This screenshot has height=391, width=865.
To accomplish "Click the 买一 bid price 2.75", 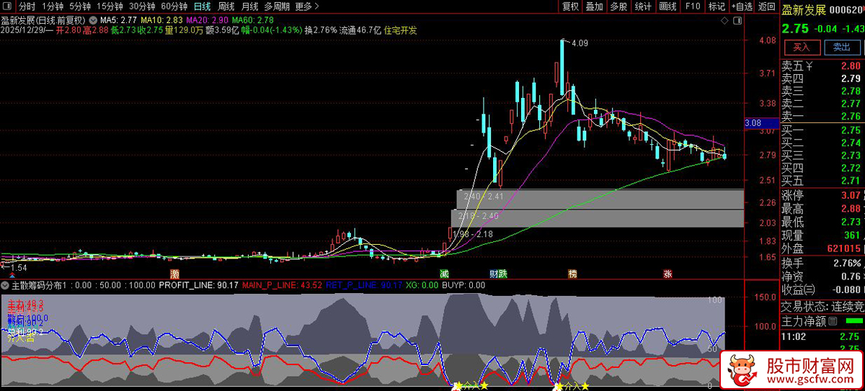I will [850, 130].
